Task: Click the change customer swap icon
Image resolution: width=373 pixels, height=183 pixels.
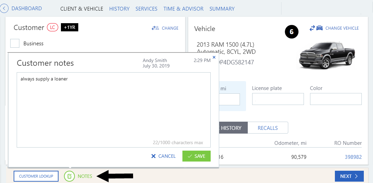Action: (x=155, y=28)
